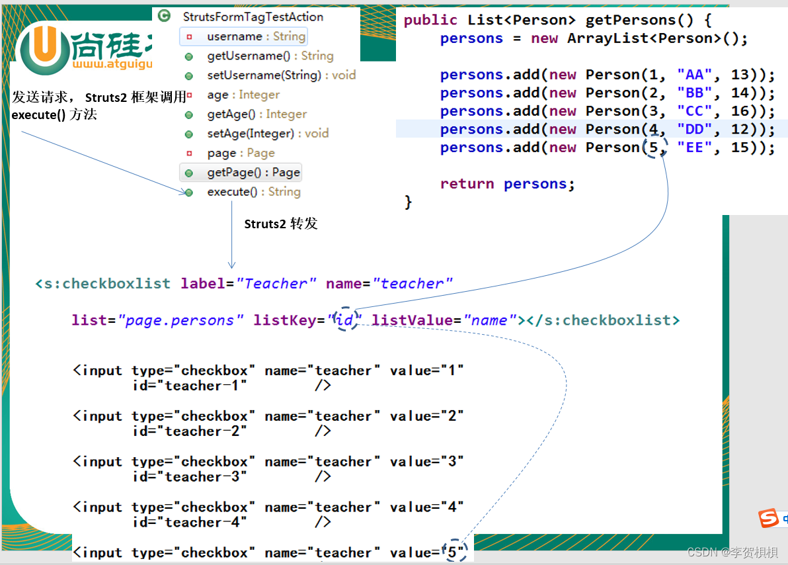
Task: Click the code line adding Person "BB"
Action: tap(608, 93)
